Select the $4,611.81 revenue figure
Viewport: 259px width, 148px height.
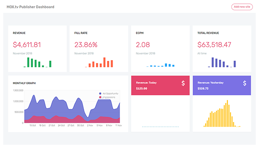pyautogui.click(x=27, y=45)
